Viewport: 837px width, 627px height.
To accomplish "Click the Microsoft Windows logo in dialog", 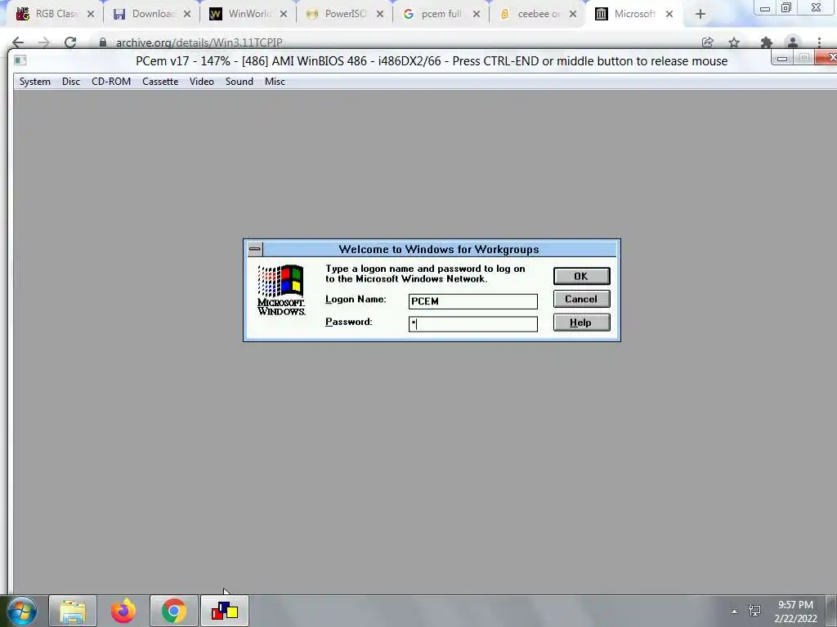I will coord(281,290).
